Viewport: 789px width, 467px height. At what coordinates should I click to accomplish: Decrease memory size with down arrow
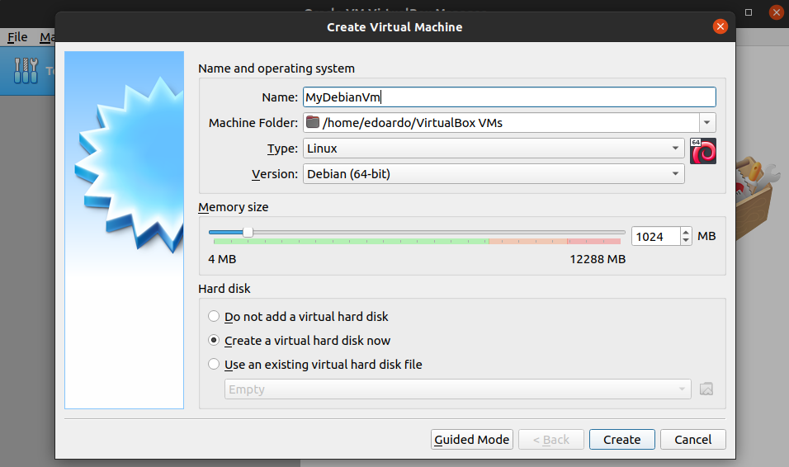(686, 241)
